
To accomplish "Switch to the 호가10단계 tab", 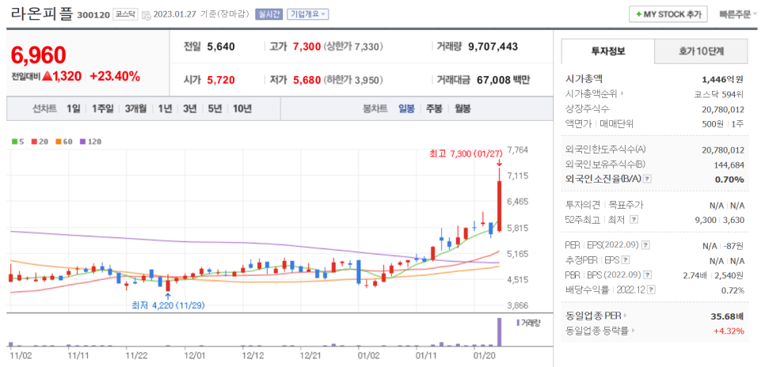I will point(701,51).
